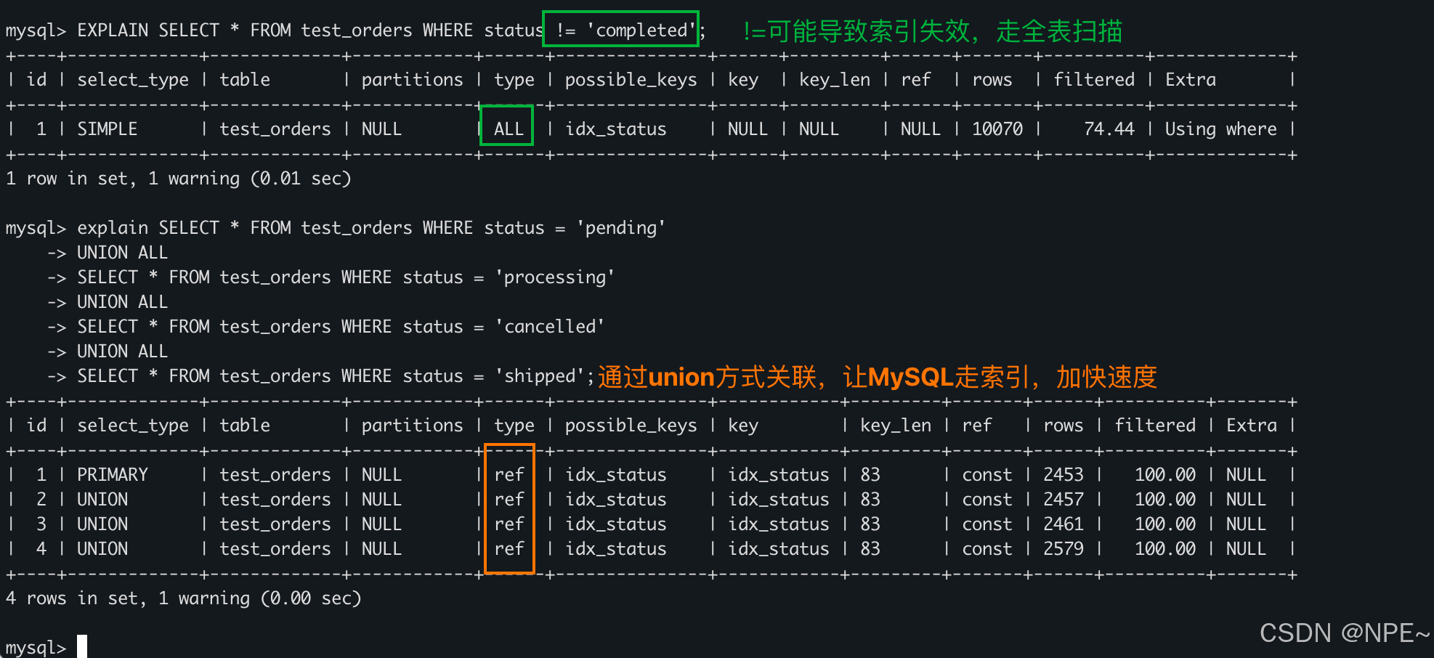Click the 'shipped' string in the query

(540, 376)
